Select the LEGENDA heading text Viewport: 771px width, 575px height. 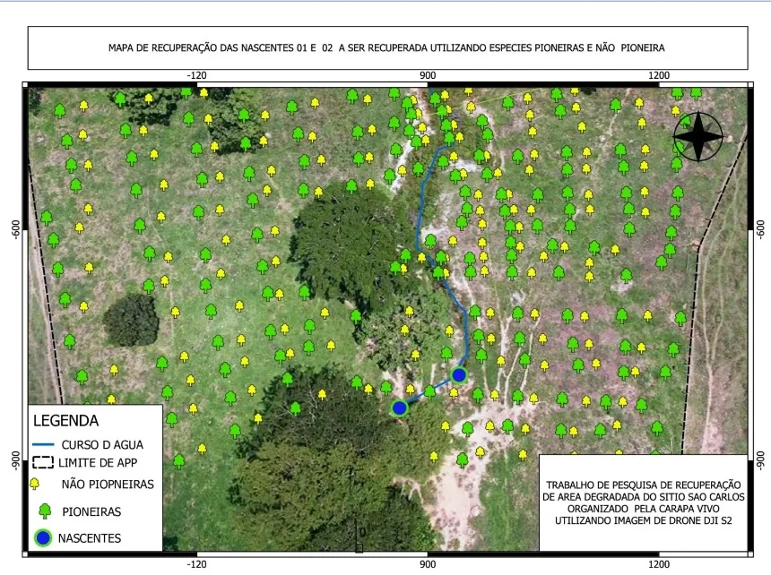(65, 420)
